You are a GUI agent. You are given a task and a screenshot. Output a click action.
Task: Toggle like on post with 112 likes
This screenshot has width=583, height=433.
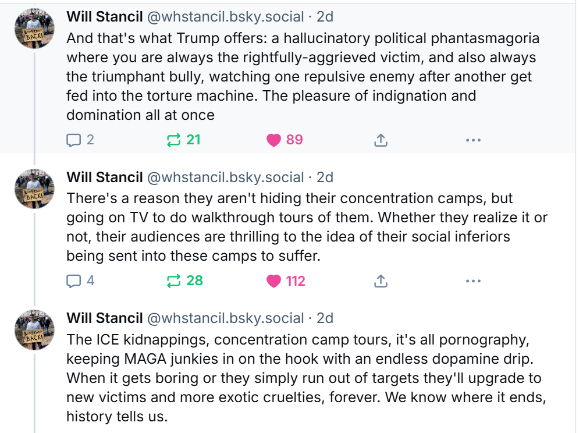click(286, 281)
